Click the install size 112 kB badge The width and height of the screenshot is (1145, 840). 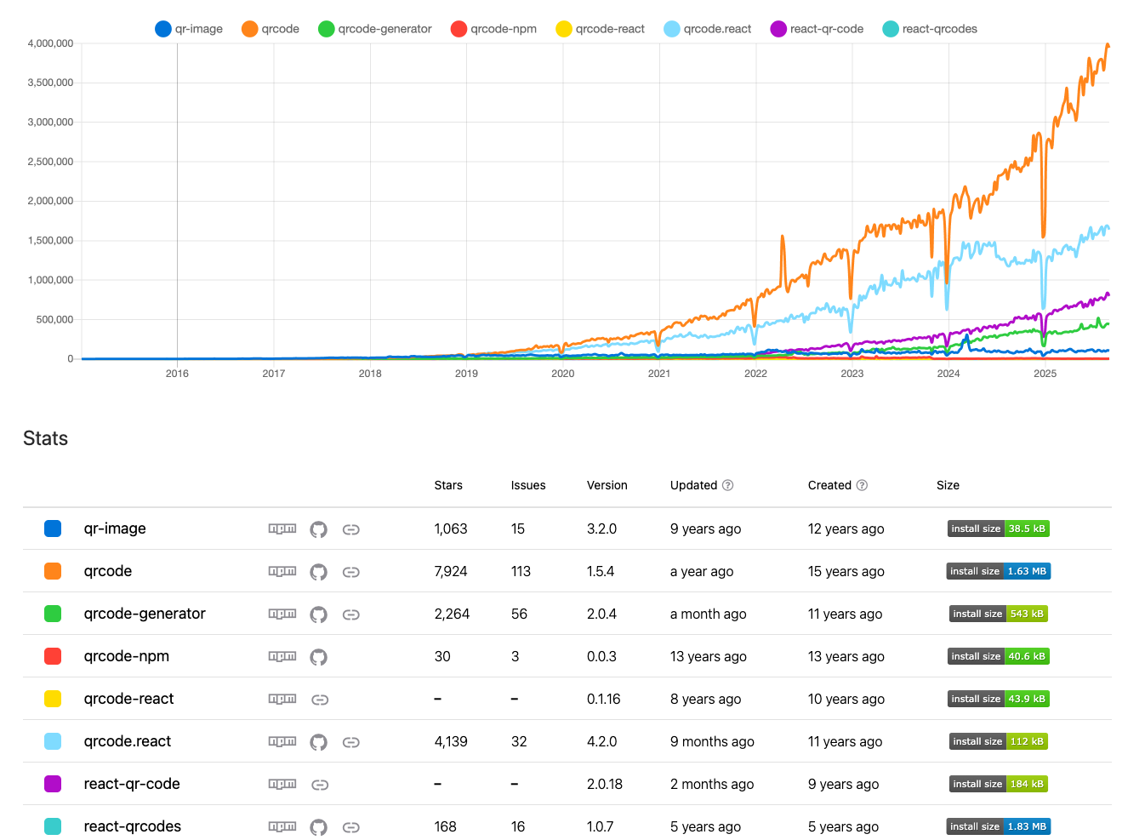pos(999,741)
